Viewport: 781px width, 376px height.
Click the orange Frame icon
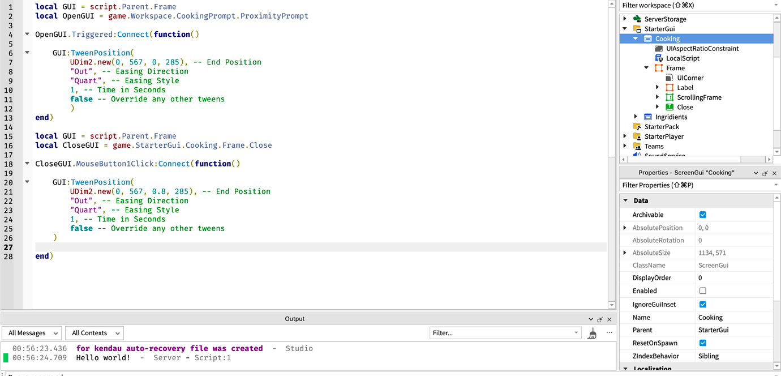(x=659, y=68)
